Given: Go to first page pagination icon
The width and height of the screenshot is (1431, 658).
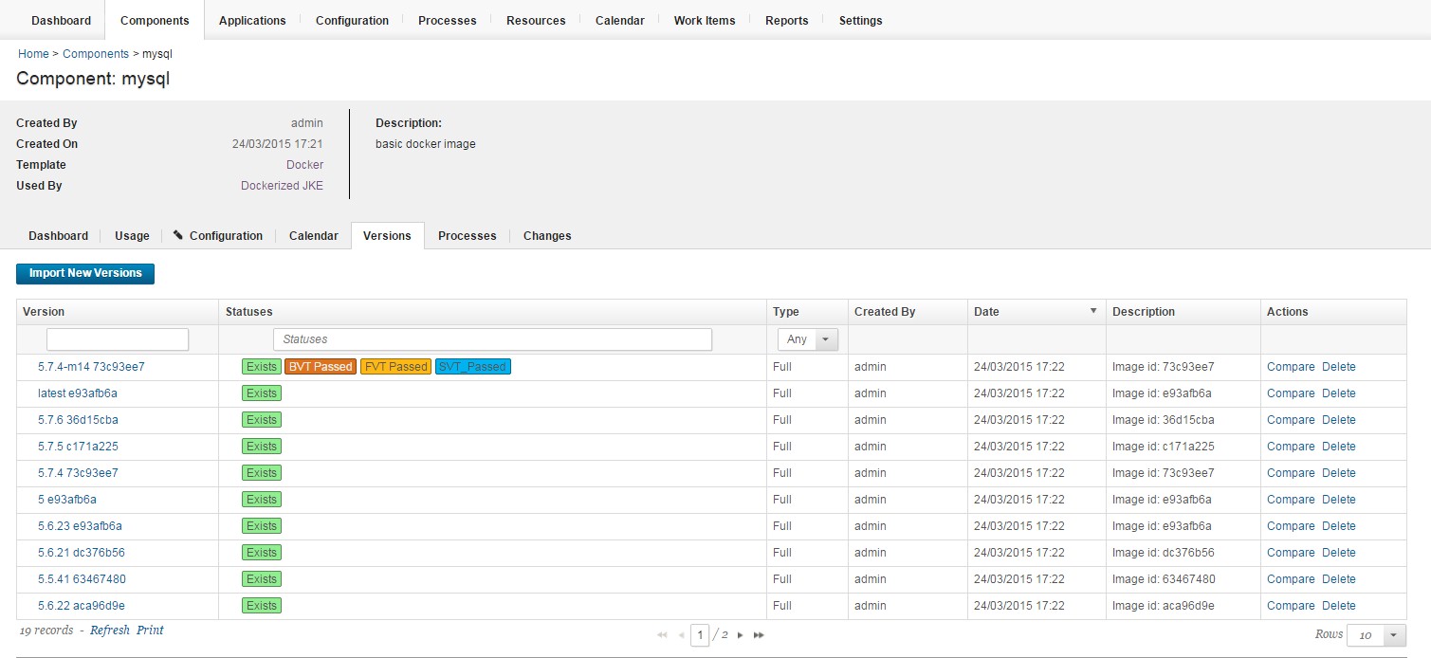Looking at the screenshot, I should tap(662, 635).
